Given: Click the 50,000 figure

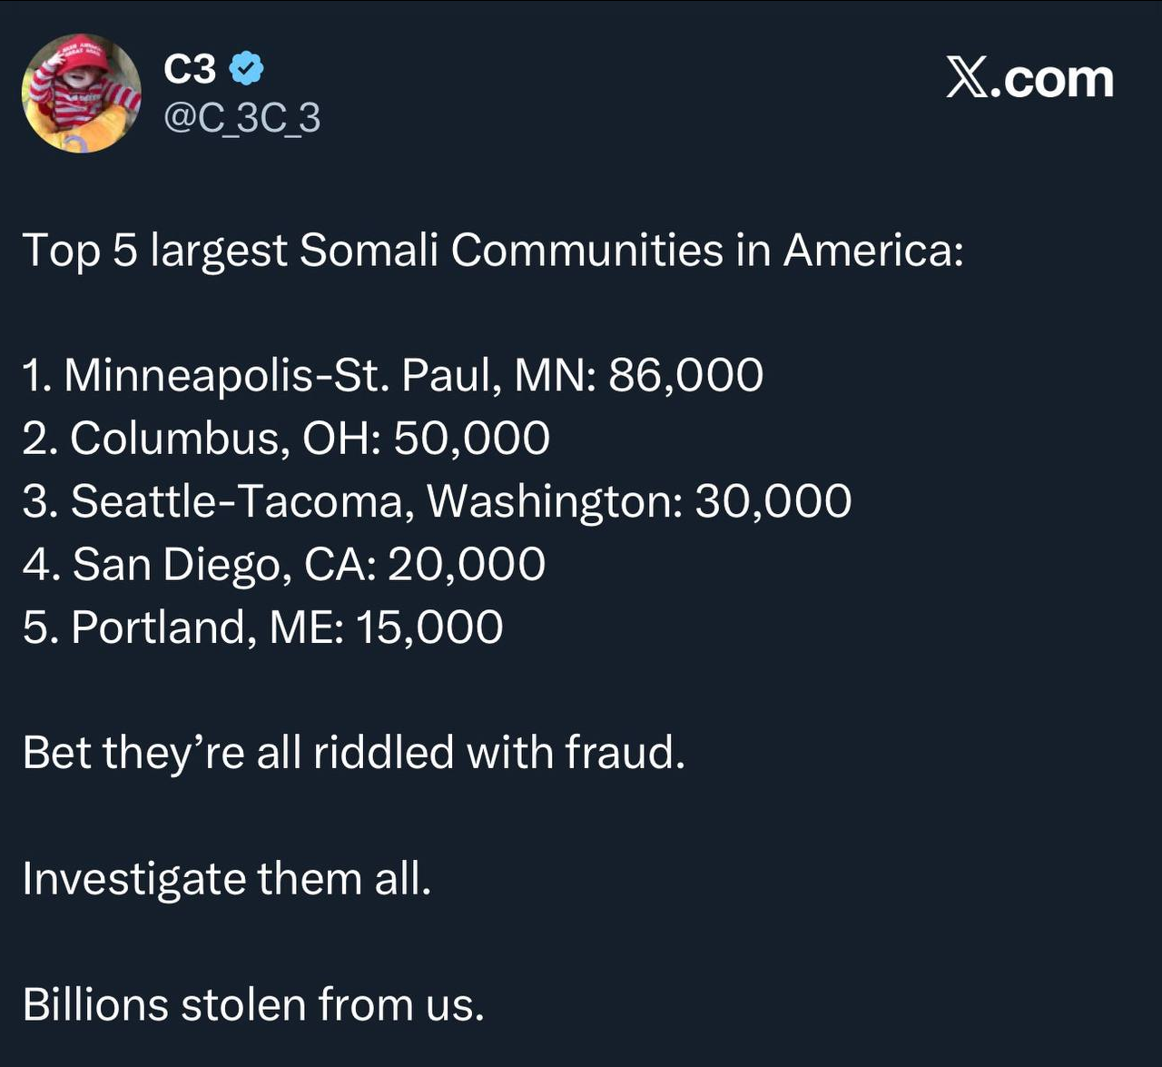Looking at the screenshot, I should coord(471,438).
